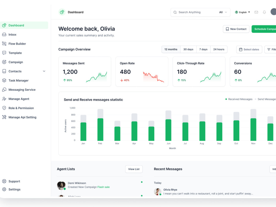Image resolution: width=276 pixels, height=207 pixels.
Task: Click the Jun green bar in chart
Action: coord(168,130)
